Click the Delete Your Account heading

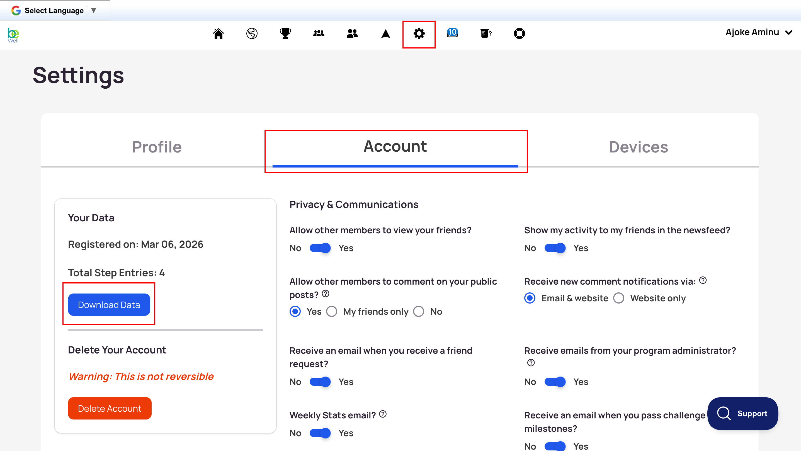click(117, 350)
